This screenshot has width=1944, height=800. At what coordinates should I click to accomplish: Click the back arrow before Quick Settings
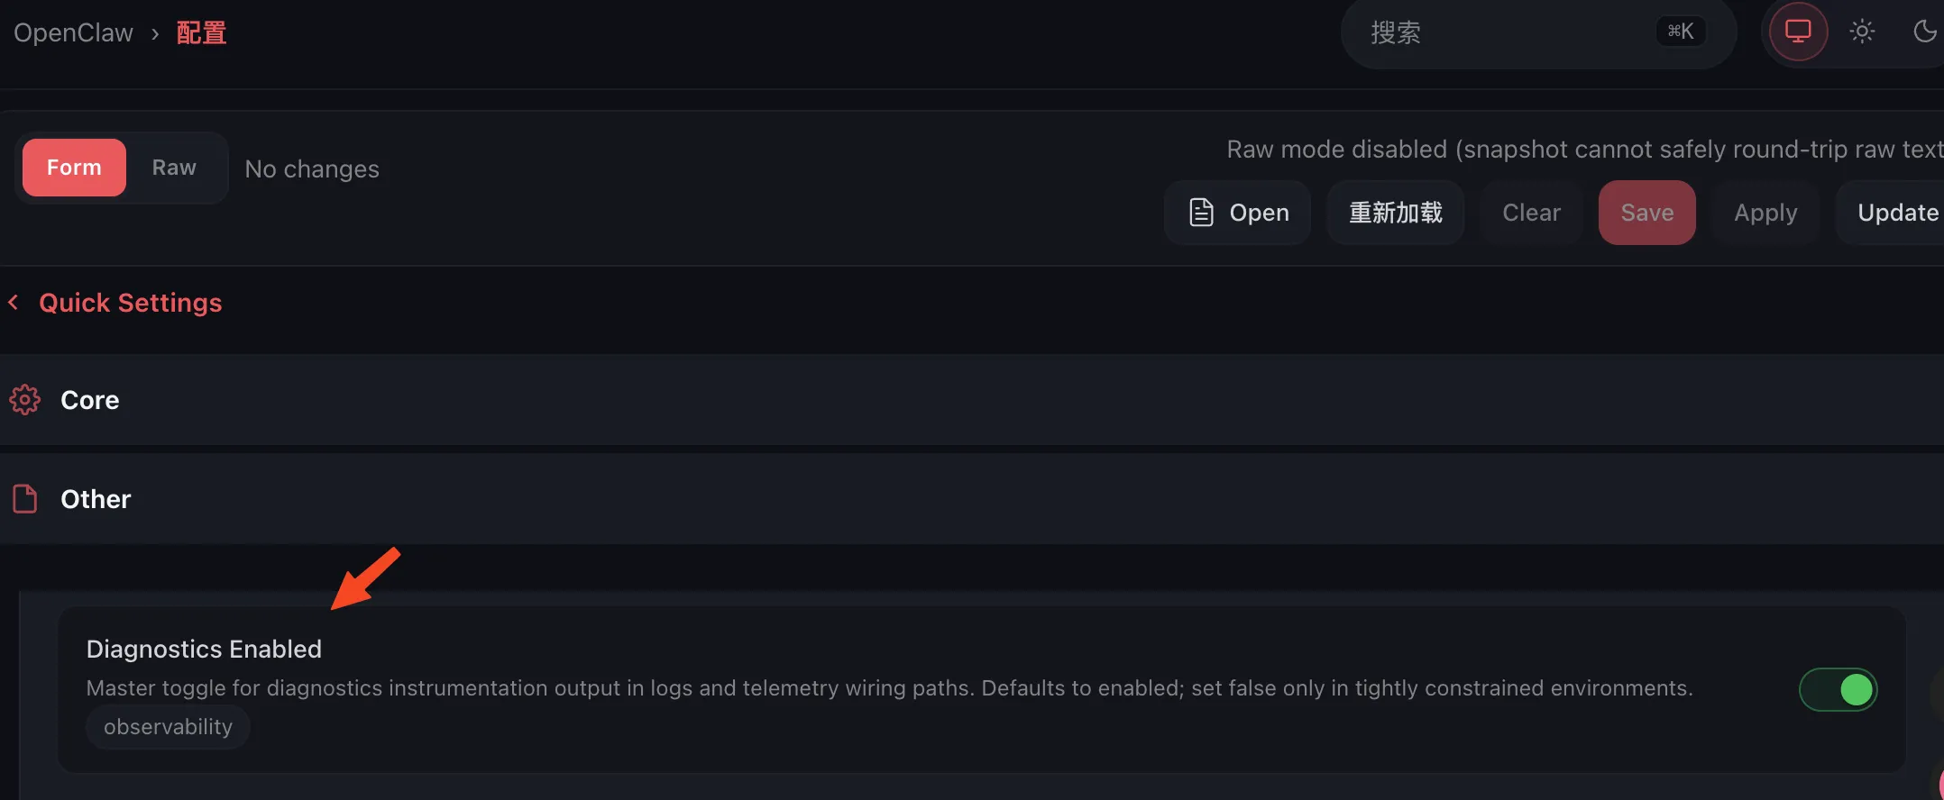(x=13, y=302)
